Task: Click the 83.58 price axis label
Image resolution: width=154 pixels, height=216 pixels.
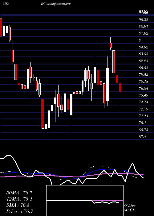Action: point(144,54)
